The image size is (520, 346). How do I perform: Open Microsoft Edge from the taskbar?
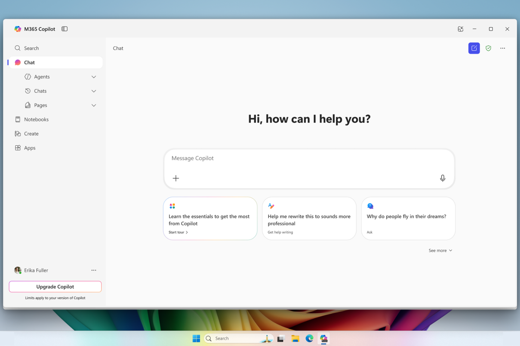[x=309, y=338]
